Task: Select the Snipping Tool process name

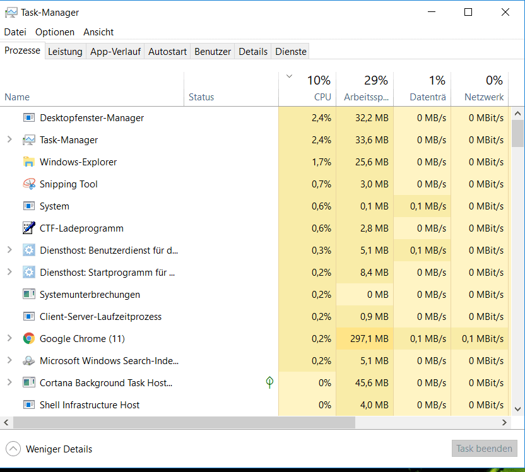Action: pos(69,184)
